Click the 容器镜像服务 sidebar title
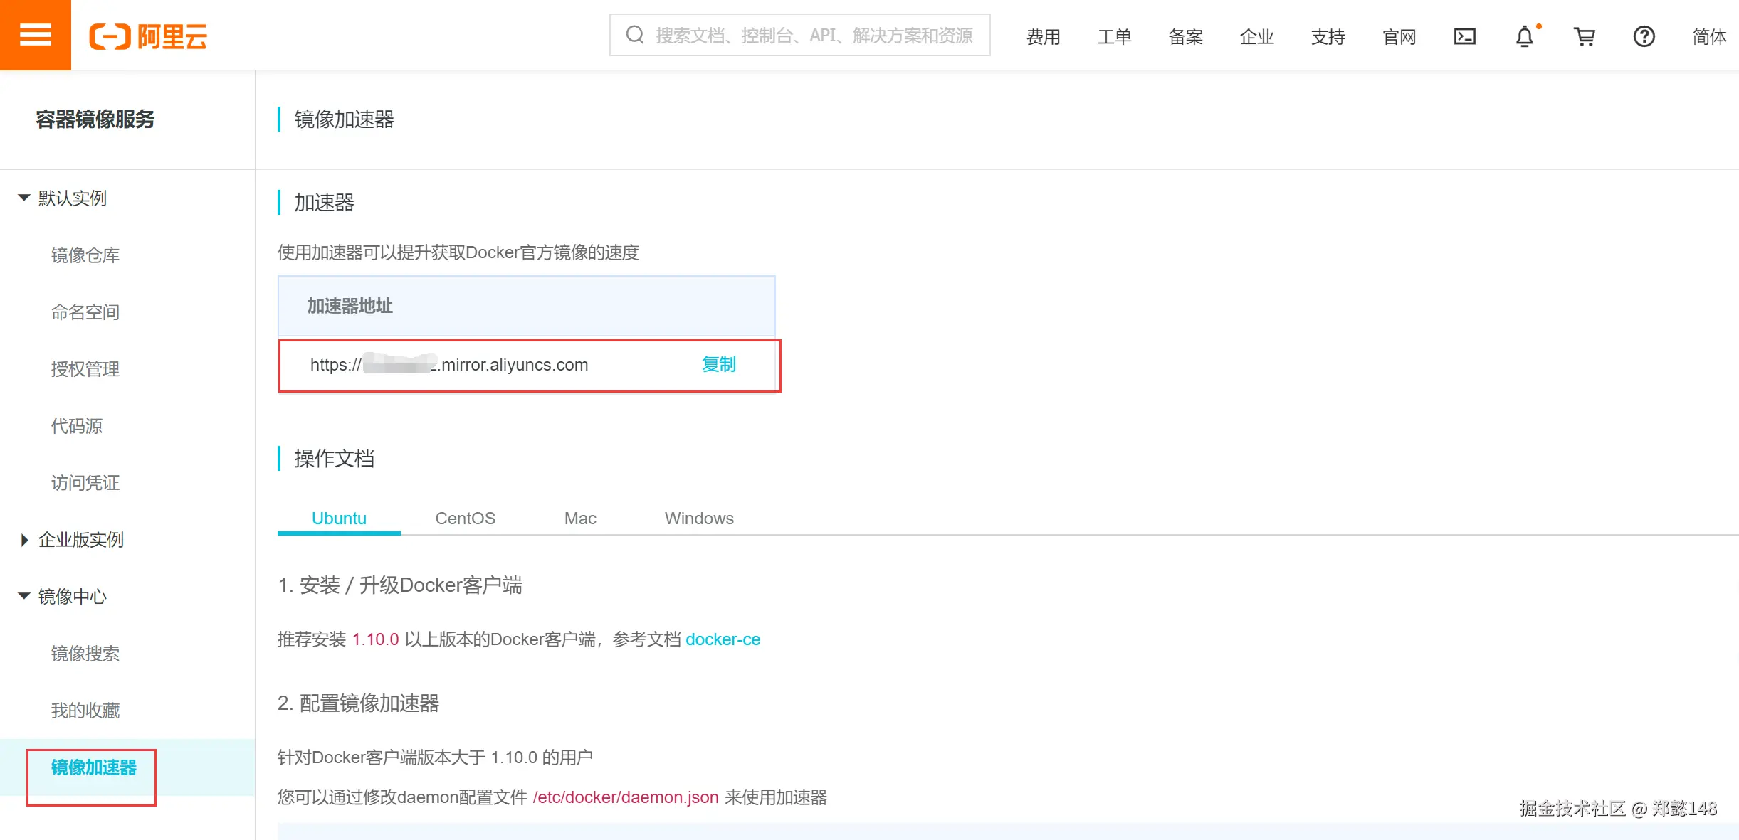The width and height of the screenshot is (1739, 840). tap(95, 119)
